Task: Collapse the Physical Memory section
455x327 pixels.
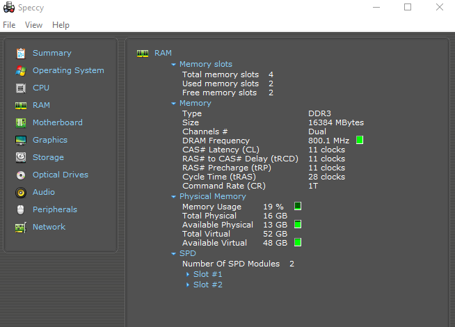Action: tap(174, 197)
